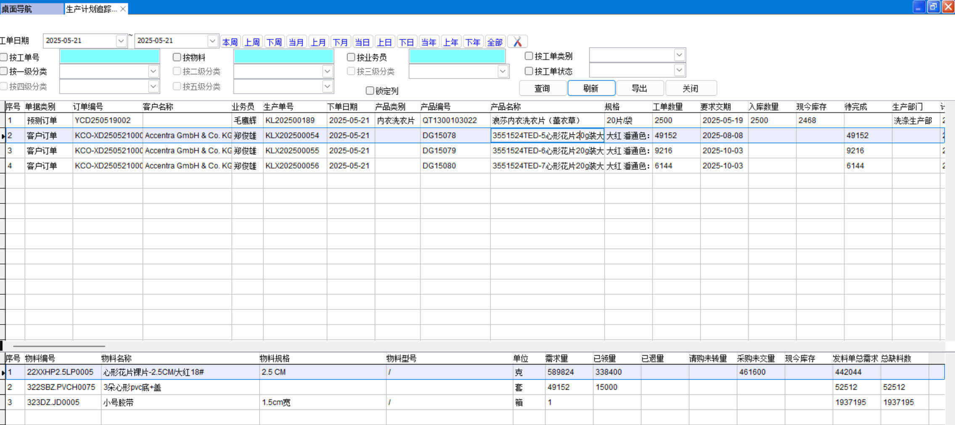
Task: Click the clear-filter scissors icon
Action: [517, 42]
